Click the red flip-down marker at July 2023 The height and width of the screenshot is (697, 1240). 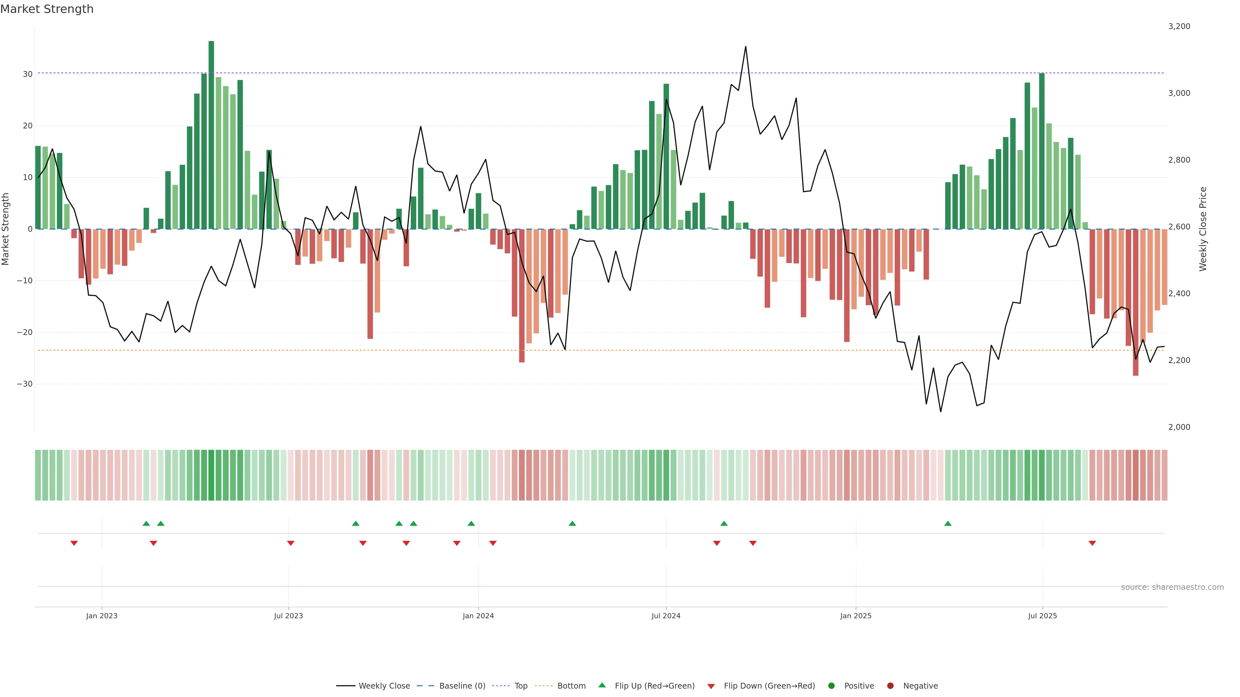click(291, 543)
